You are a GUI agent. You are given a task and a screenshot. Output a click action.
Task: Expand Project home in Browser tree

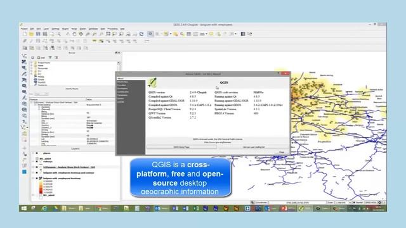tap(32, 63)
